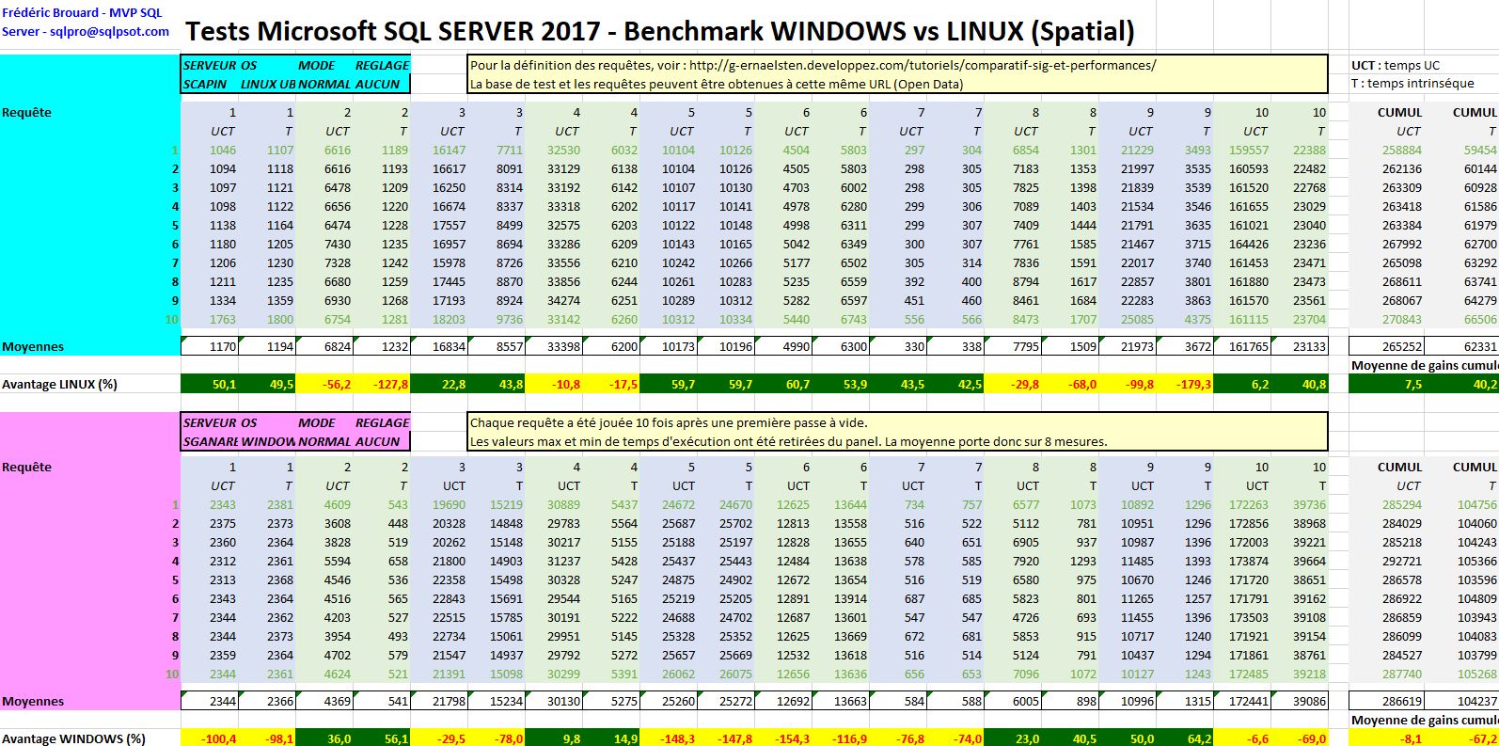This screenshot has height=746, width=1499.
Task: Click the 'T : temps intrinsèque' legend cell
Action: 1412,83
